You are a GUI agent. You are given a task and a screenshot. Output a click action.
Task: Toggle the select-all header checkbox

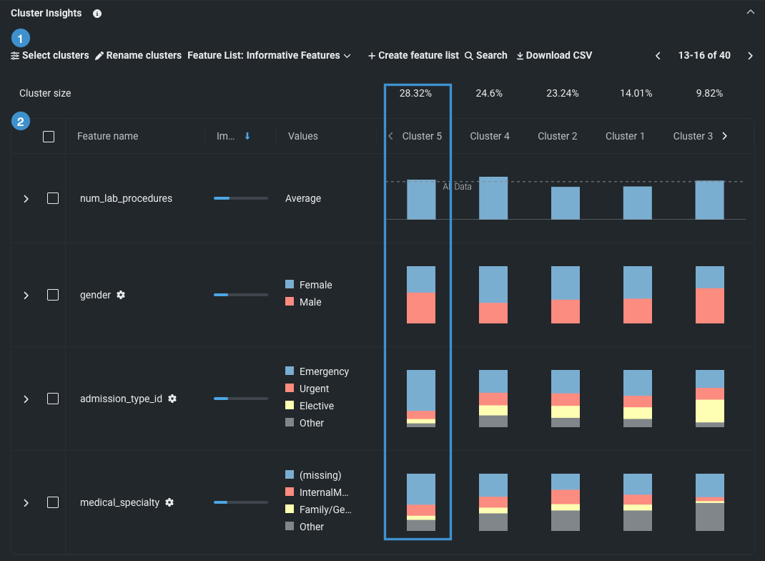coord(49,137)
